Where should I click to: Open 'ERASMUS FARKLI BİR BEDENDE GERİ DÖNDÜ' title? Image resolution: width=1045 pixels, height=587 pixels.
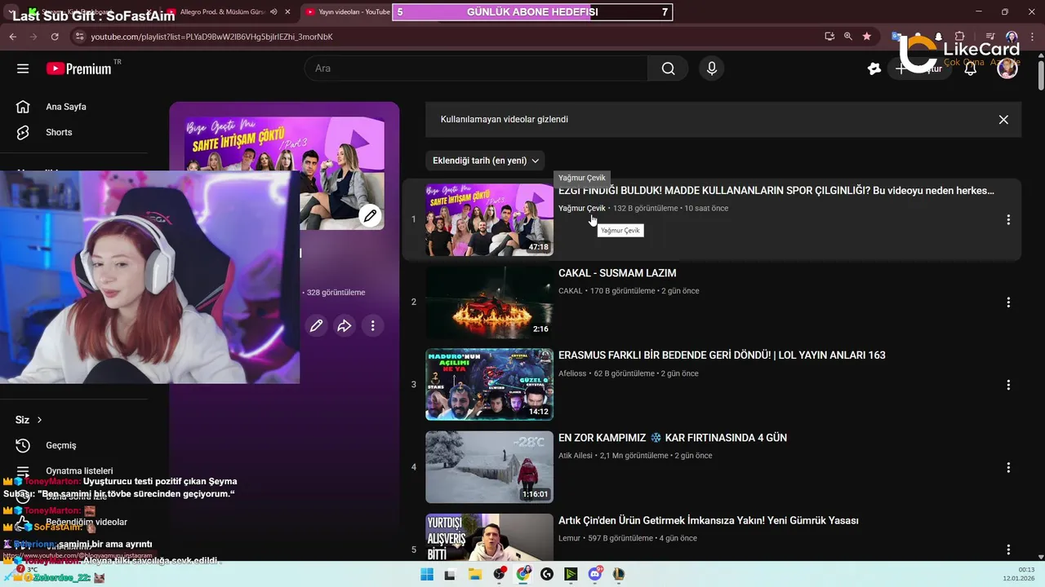[722, 355]
